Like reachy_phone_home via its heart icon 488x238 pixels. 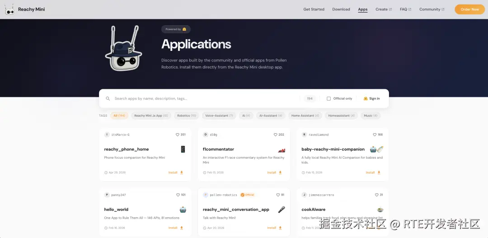(178, 135)
